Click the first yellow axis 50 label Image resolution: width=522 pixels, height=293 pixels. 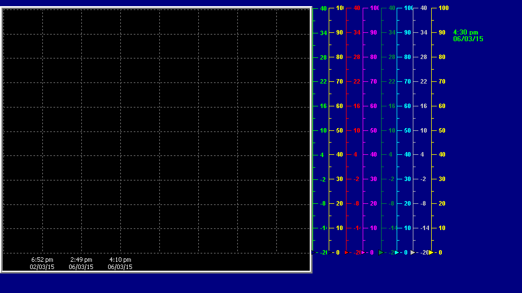(339, 130)
